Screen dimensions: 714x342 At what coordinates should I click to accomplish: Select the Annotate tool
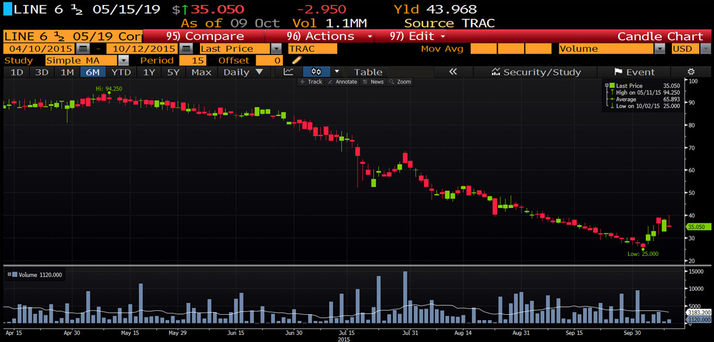[341, 82]
